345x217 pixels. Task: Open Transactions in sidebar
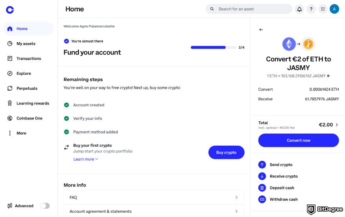(x=28, y=58)
